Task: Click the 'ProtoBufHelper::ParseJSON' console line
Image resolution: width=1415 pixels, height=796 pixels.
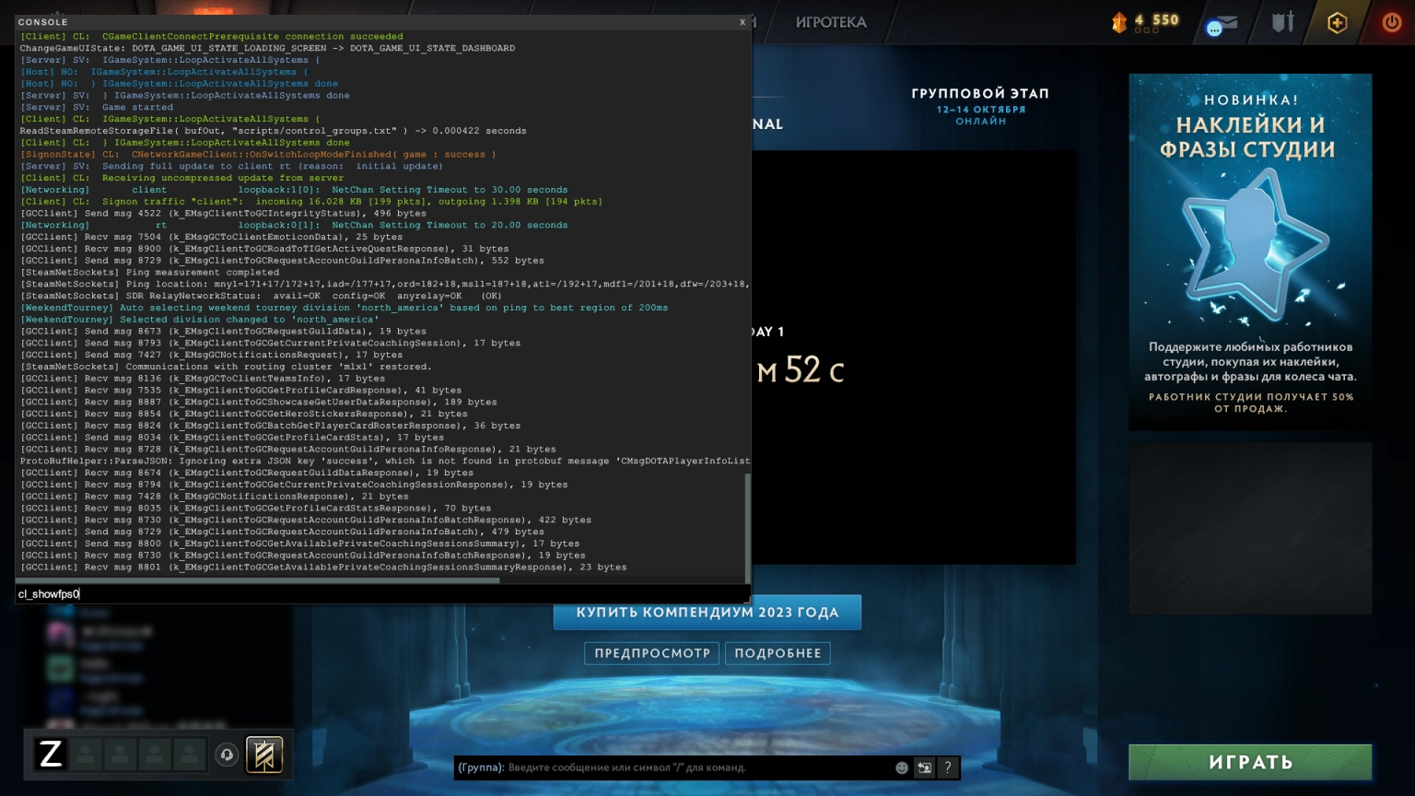Action: (385, 461)
